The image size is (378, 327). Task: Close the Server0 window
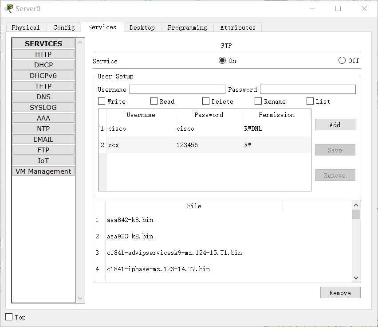click(364, 8)
